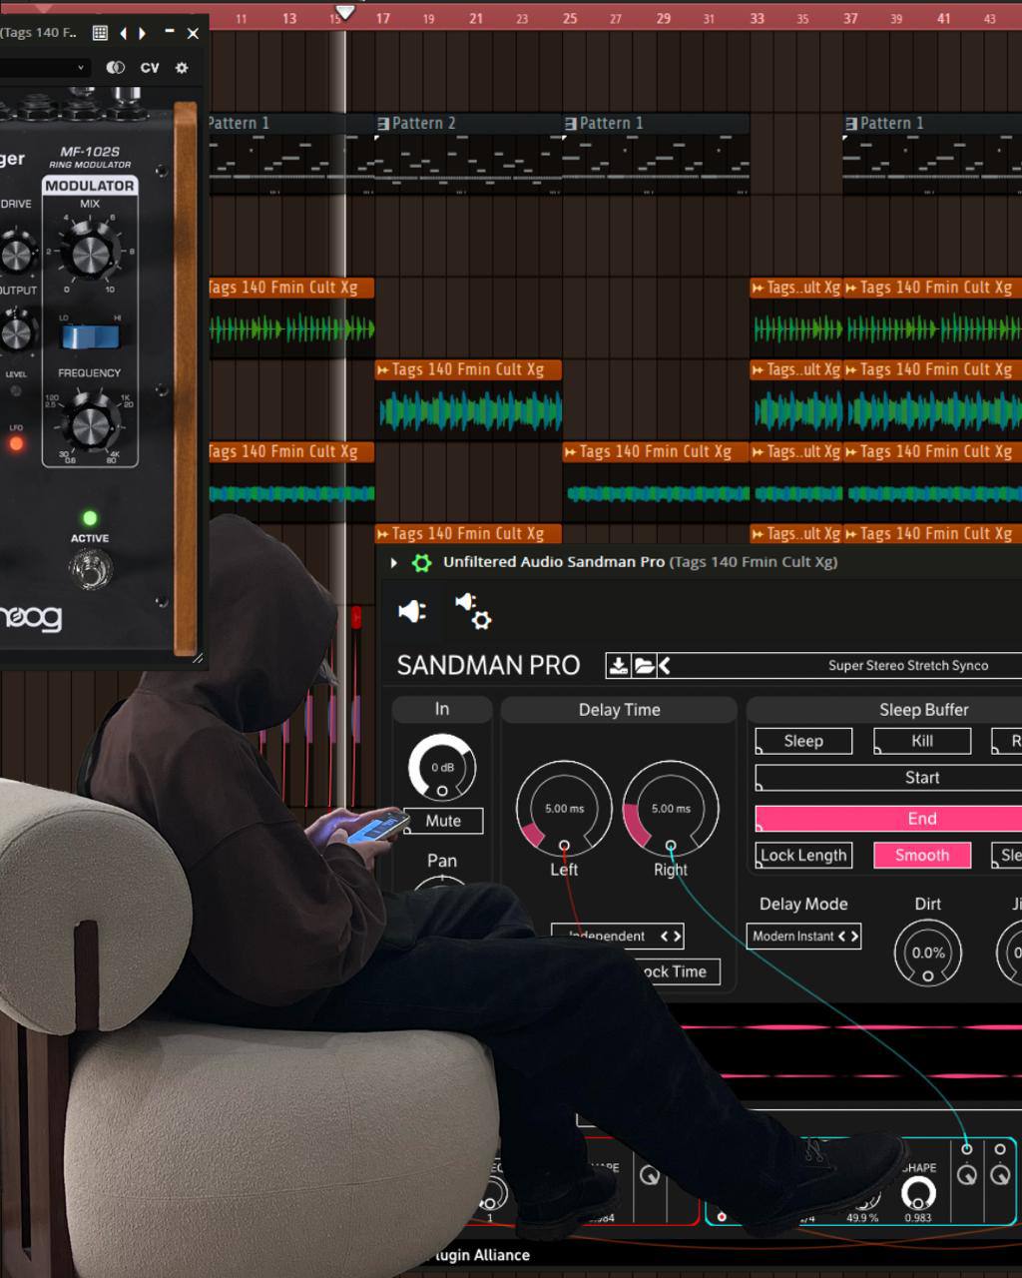The height and width of the screenshot is (1278, 1022).
Task: Toggle the Sleep button
Action: [803, 741]
